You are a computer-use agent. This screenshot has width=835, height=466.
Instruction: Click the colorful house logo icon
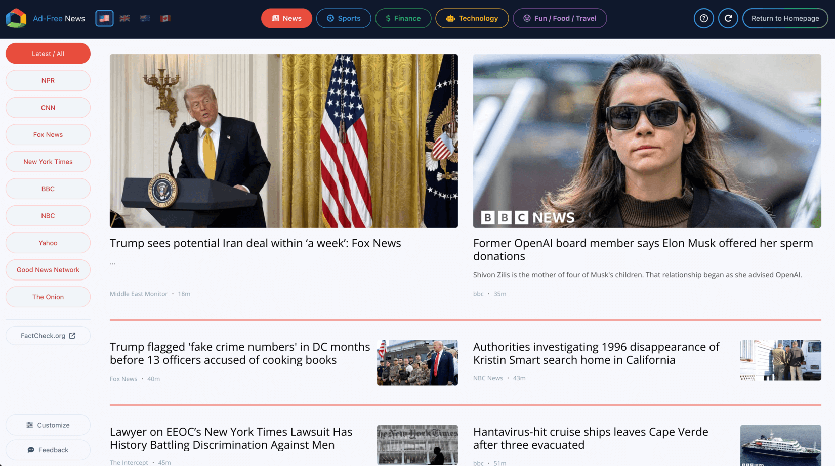16,18
